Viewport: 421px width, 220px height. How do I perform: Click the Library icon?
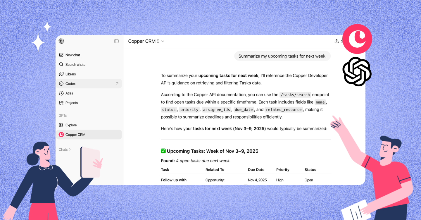point(61,74)
